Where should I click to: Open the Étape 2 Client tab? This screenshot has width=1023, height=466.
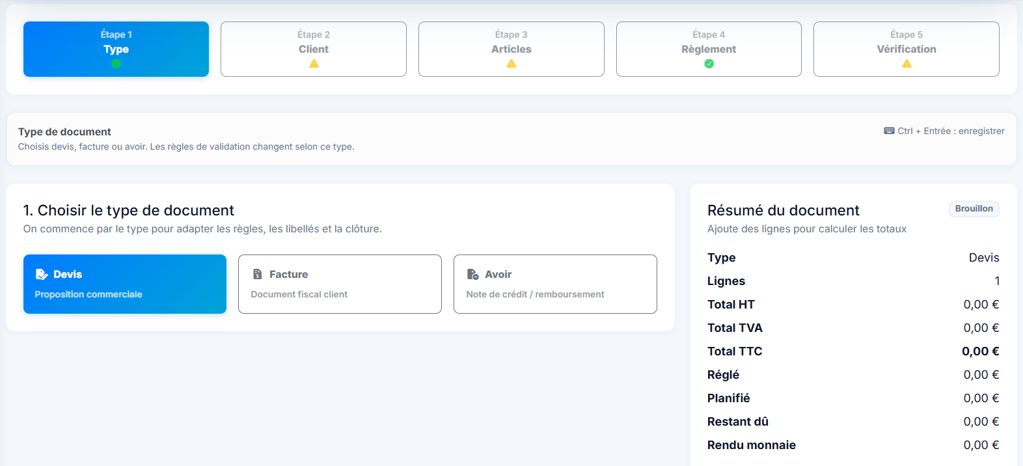tap(314, 49)
